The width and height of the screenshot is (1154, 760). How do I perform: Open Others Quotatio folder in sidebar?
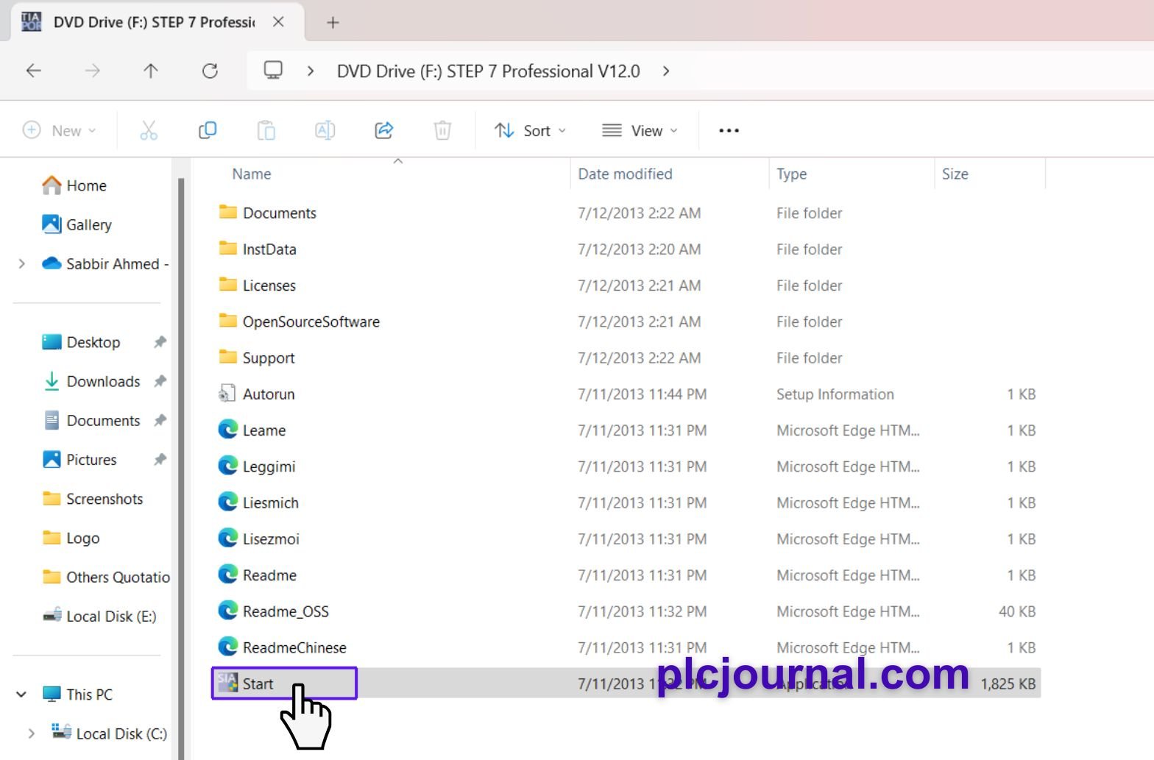(x=106, y=577)
